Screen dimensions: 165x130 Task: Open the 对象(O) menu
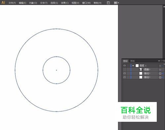coord(33,3)
